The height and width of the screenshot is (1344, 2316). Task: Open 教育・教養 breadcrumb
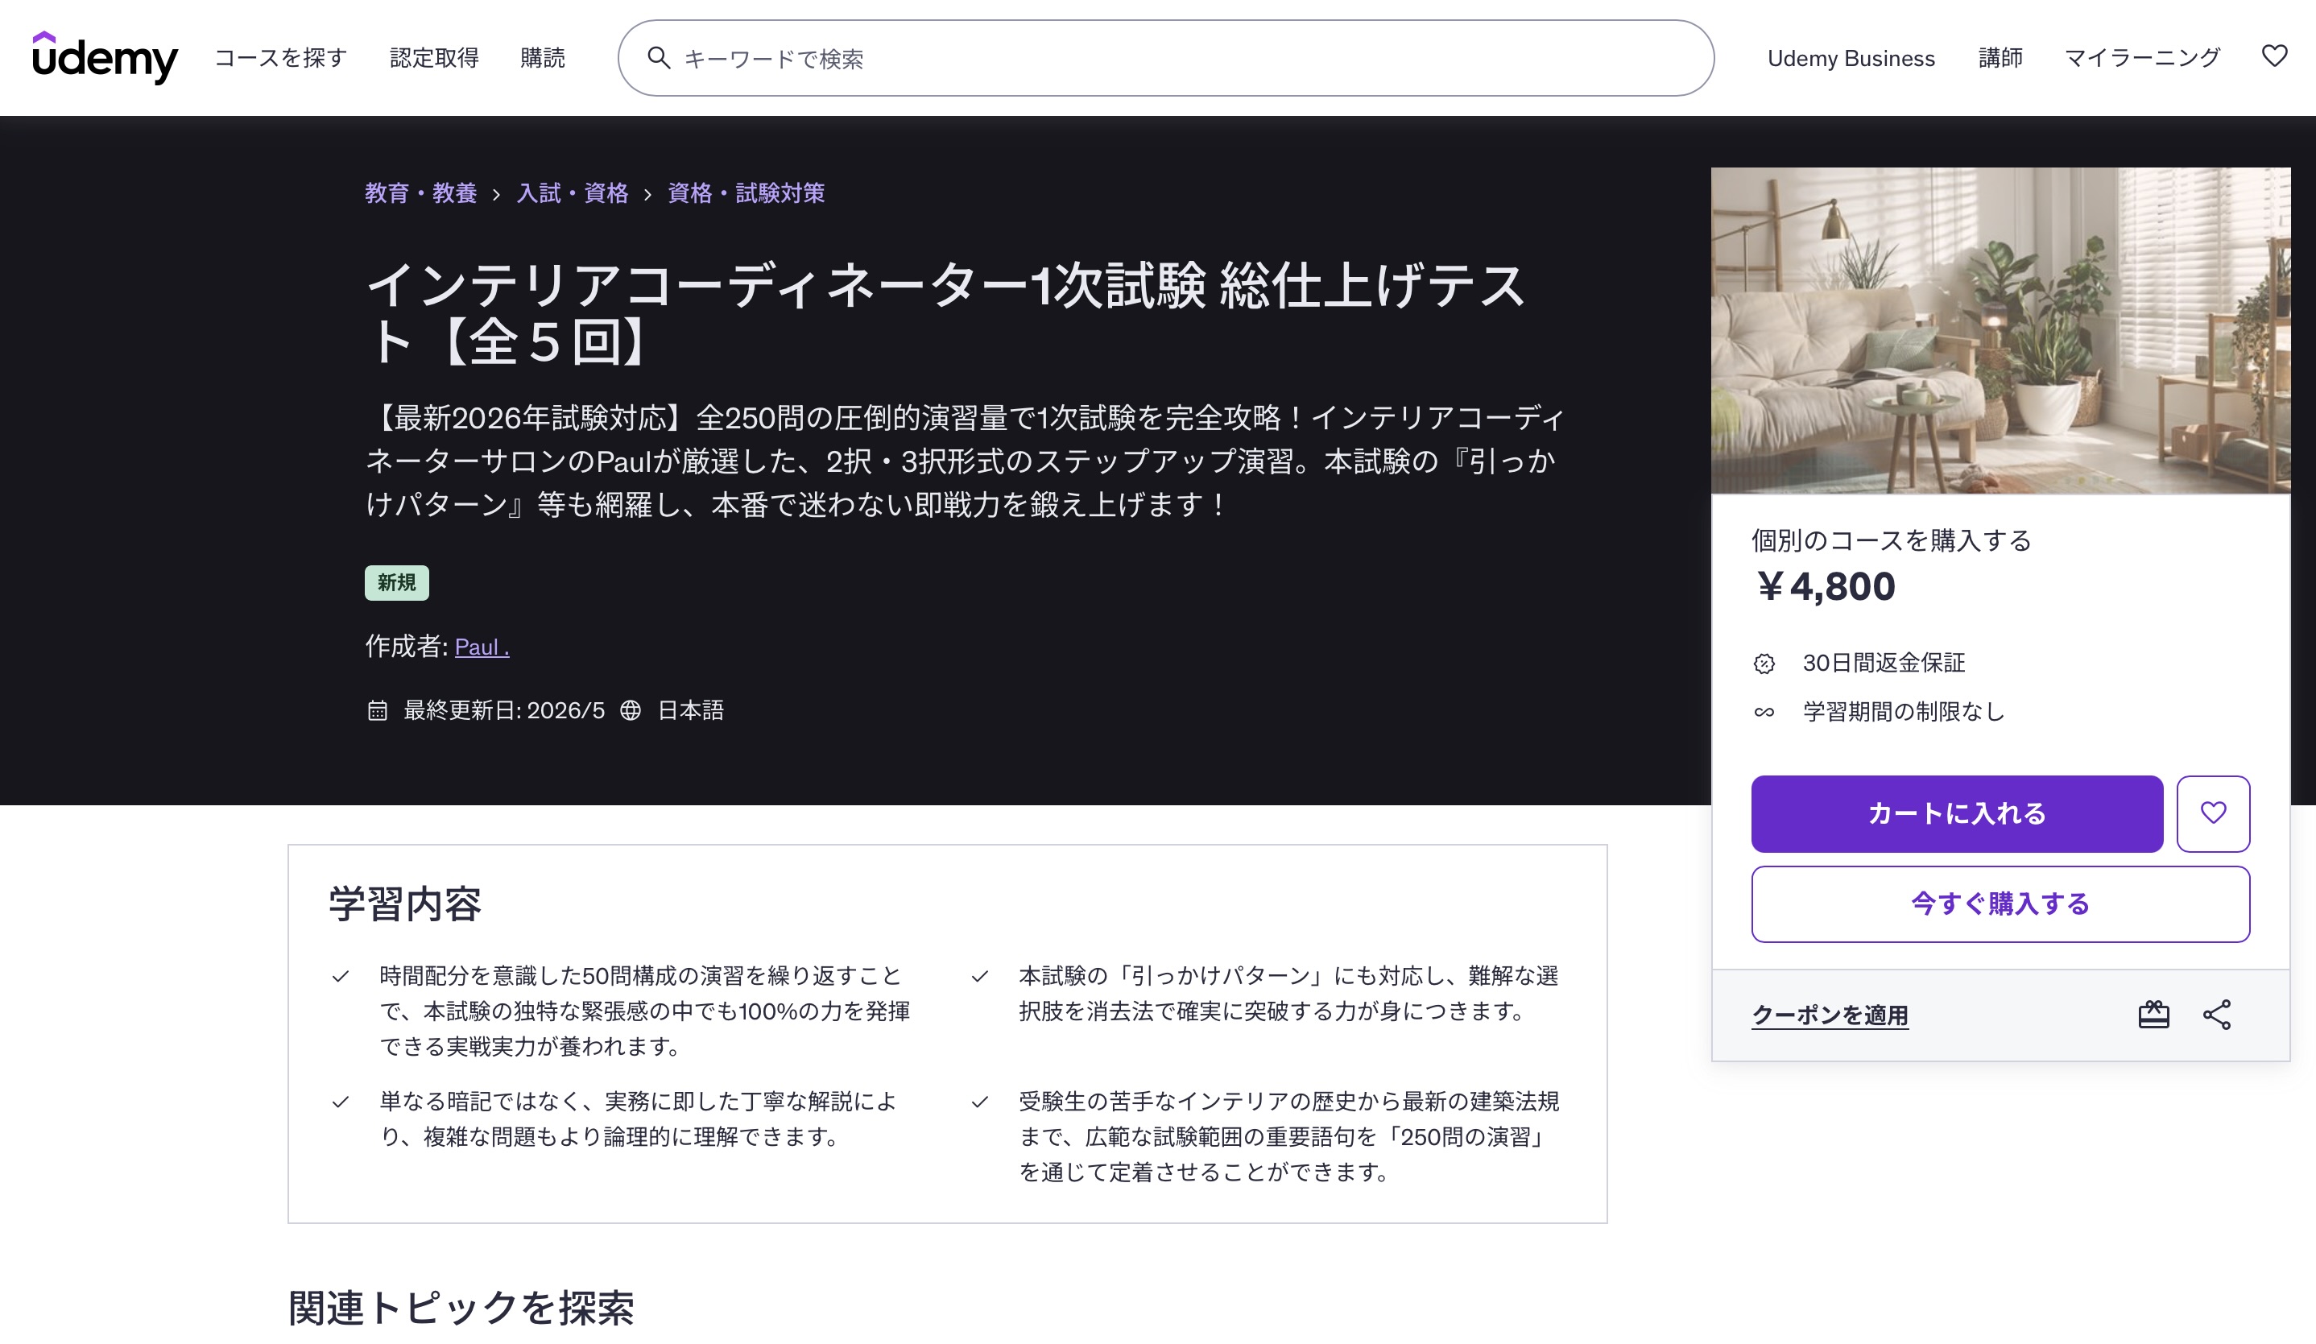pos(421,193)
